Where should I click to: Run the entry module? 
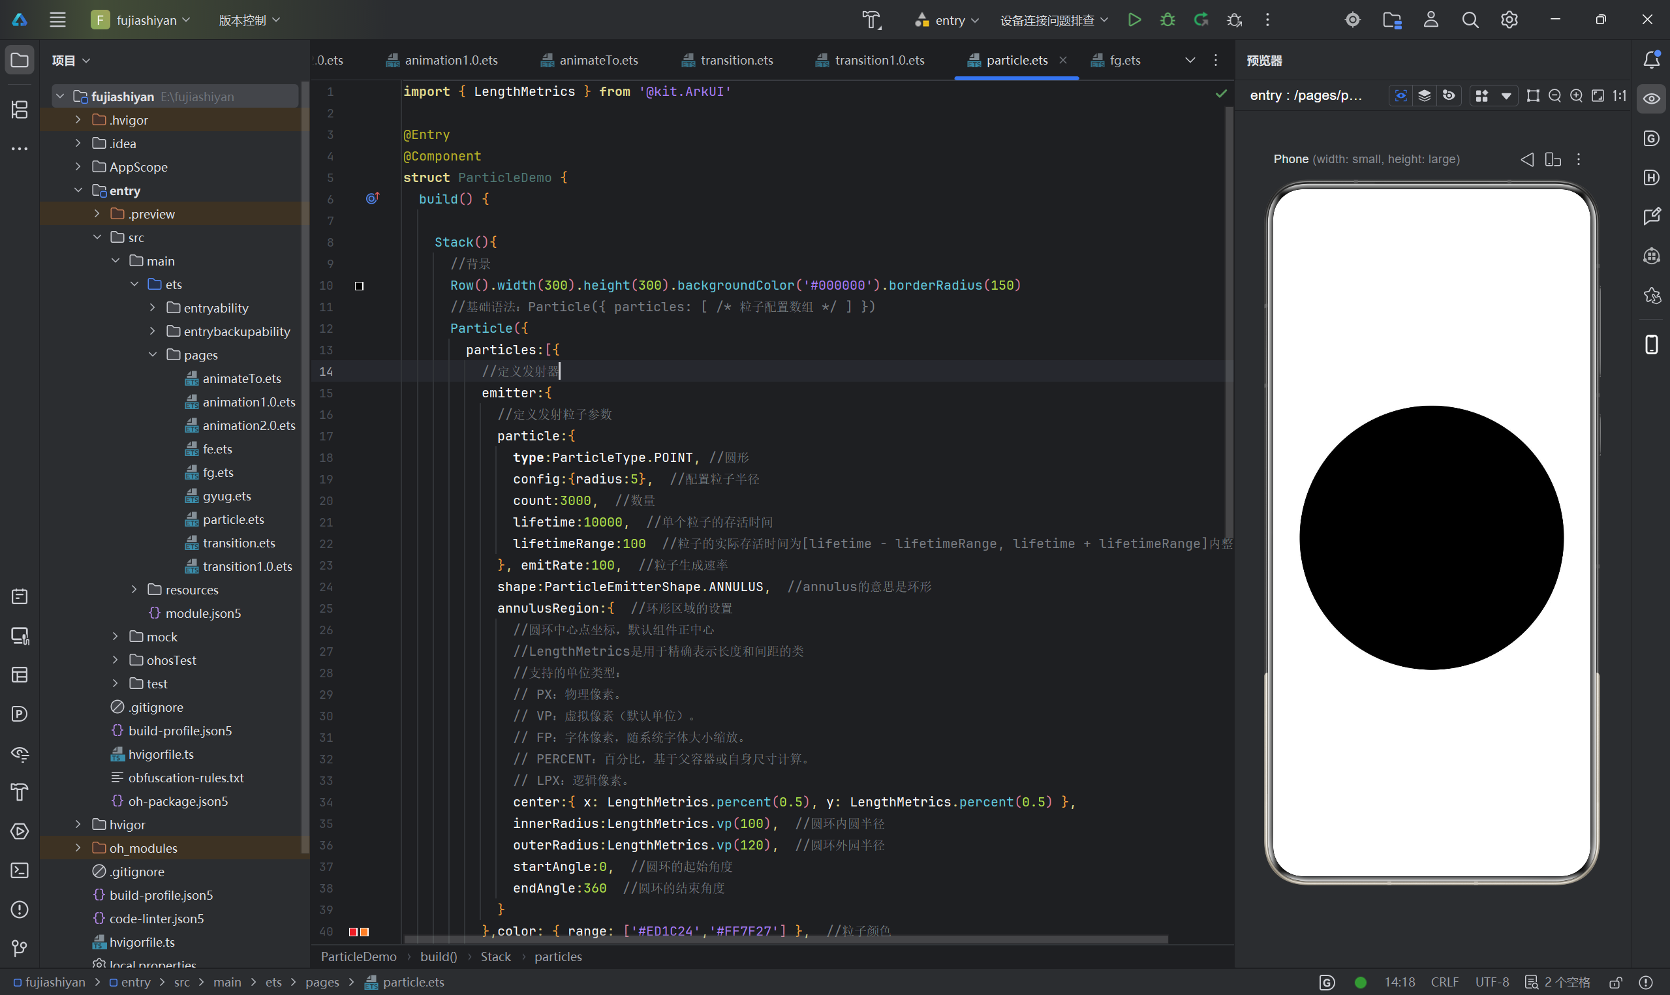point(1134,20)
